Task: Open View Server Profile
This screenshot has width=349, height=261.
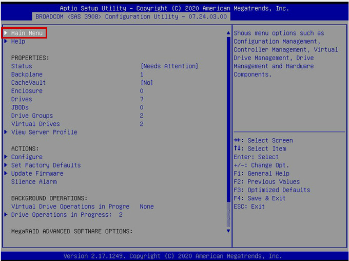Action: [x=44, y=132]
